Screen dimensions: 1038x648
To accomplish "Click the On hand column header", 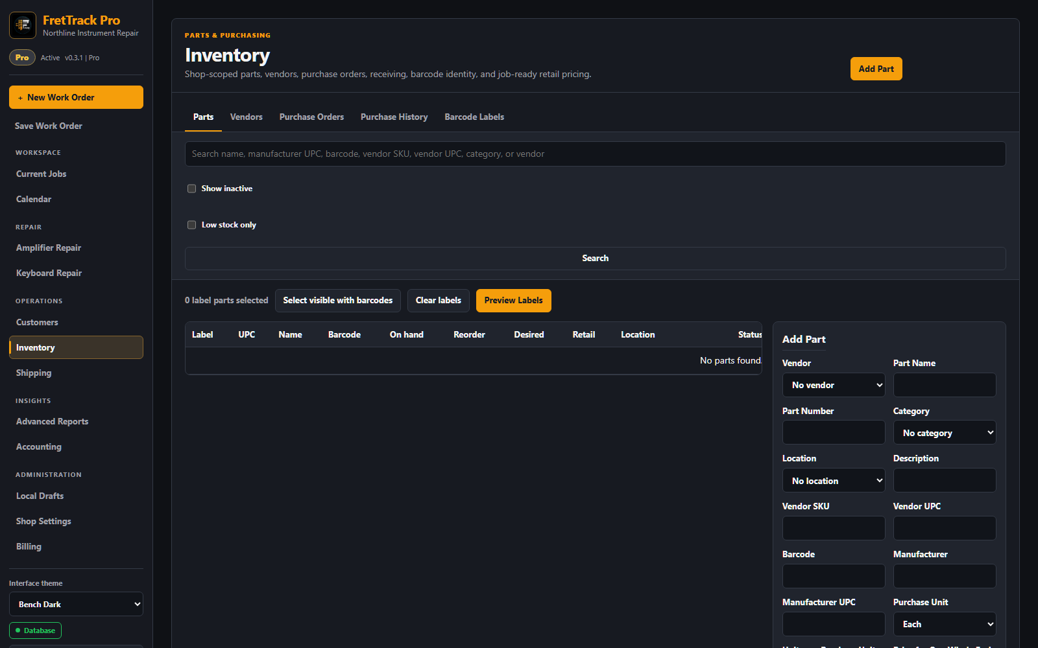I will point(407,334).
